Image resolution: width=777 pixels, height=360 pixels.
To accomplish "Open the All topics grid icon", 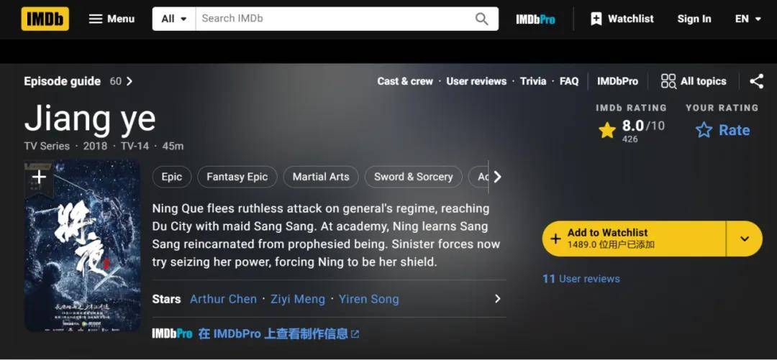I will [x=668, y=81].
